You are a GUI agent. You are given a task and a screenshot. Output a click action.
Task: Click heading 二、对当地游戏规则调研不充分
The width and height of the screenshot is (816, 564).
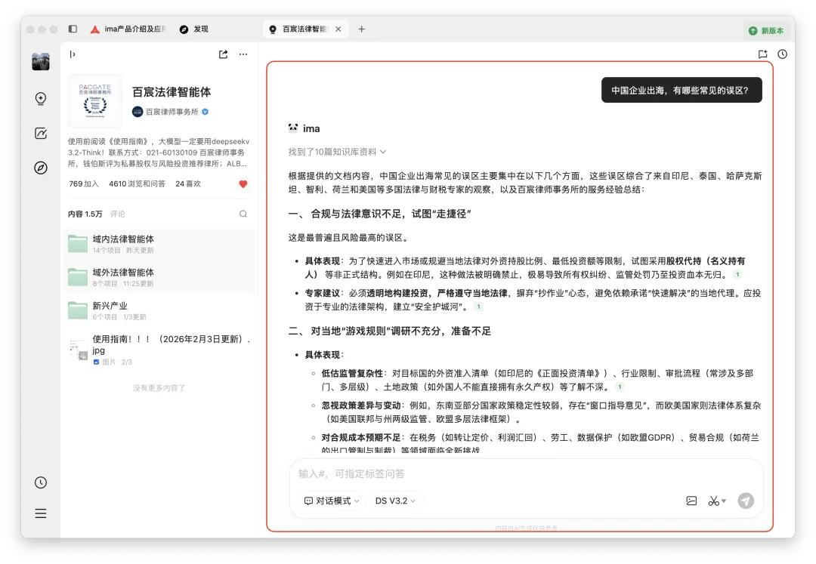[x=390, y=331]
